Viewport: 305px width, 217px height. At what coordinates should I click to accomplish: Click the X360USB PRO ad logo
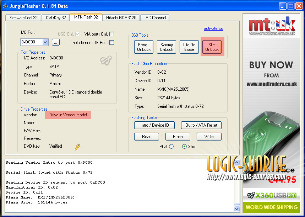(272, 195)
